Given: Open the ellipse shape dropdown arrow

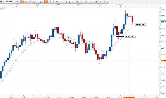Looking at the screenshot, I should 94,2.
